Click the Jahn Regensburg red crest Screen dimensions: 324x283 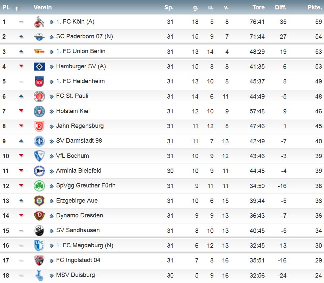tap(39, 126)
